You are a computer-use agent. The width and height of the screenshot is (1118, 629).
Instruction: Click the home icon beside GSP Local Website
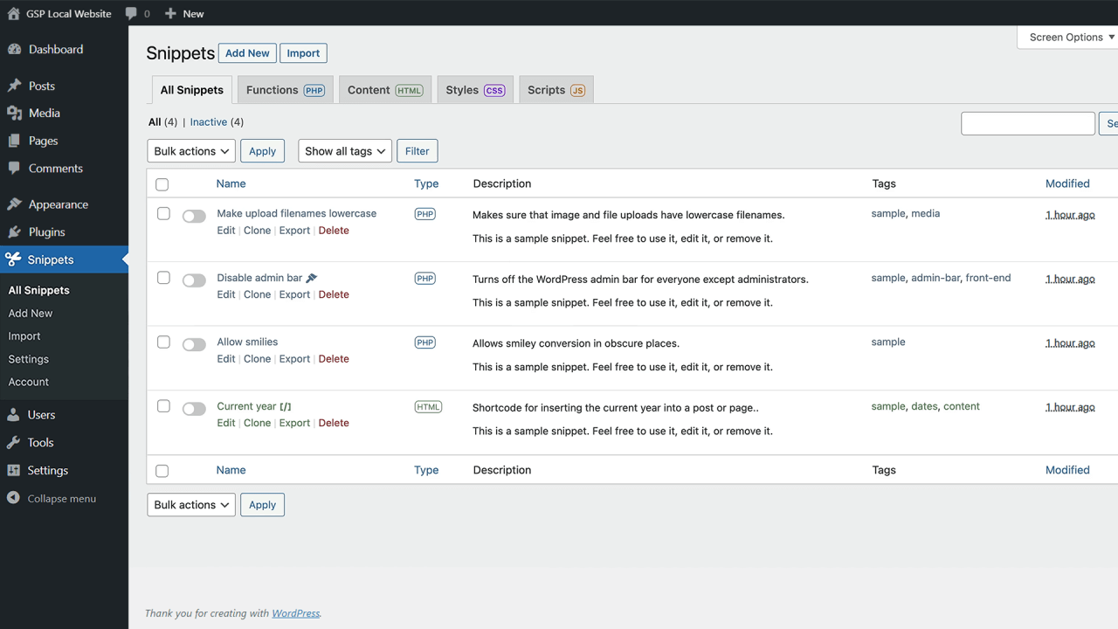(13, 13)
